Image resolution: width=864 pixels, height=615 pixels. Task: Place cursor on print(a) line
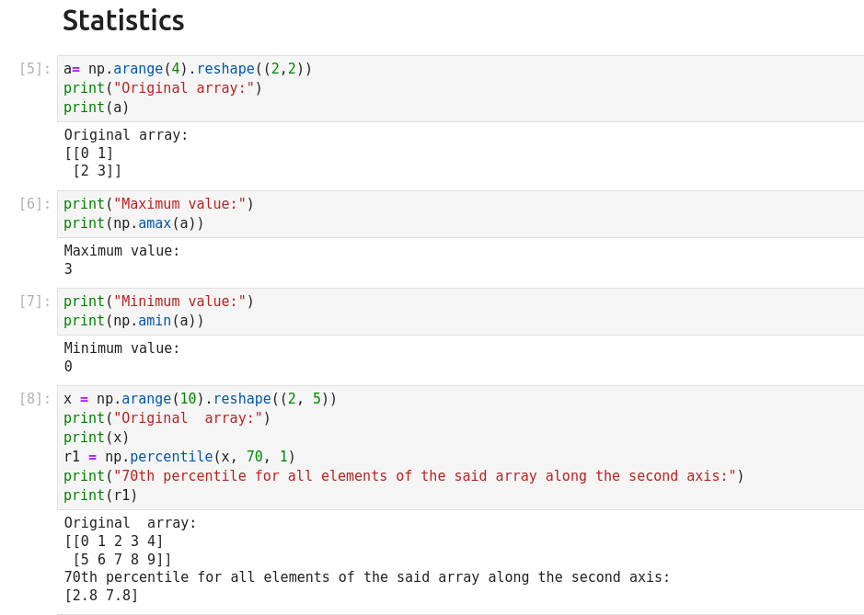(x=97, y=108)
